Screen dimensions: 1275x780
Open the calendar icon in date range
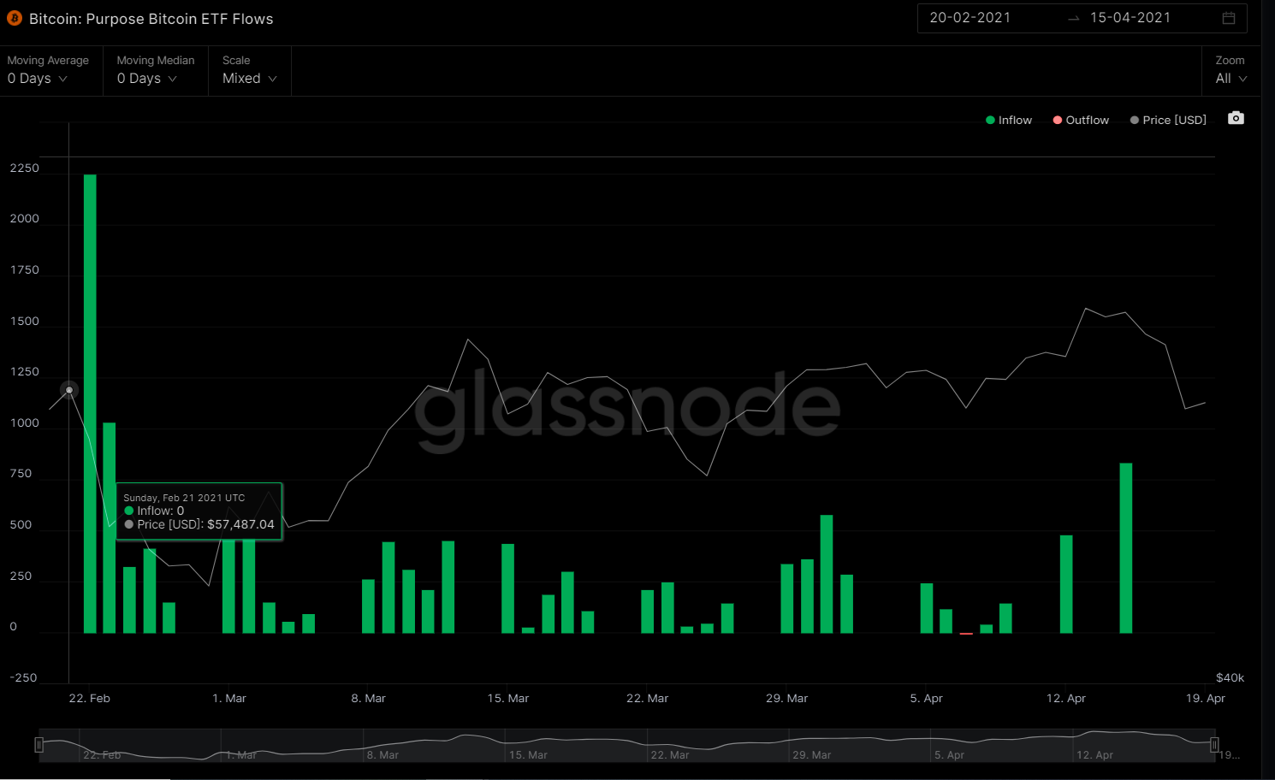click(x=1229, y=18)
